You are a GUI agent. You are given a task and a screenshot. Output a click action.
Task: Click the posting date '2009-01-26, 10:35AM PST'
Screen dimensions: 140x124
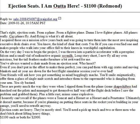point(27,23)
